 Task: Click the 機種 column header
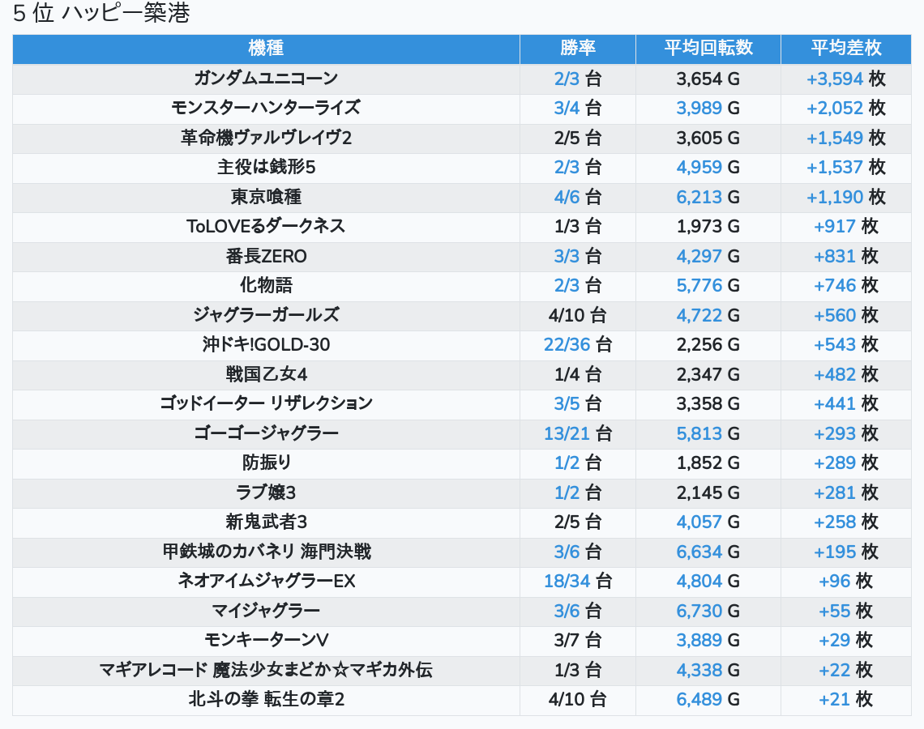pyautogui.click(x=266, y=49)
